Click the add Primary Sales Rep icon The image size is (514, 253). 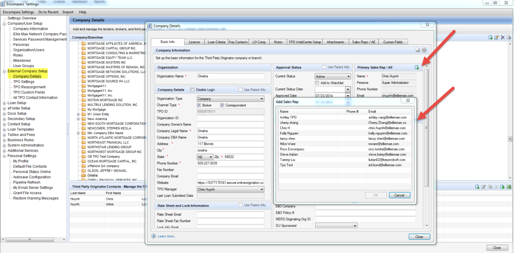click(416, 68)
